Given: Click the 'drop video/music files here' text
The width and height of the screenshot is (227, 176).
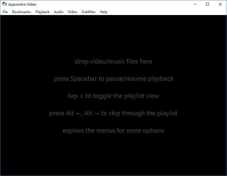Looking at the screenshot, I should point(113,62).
